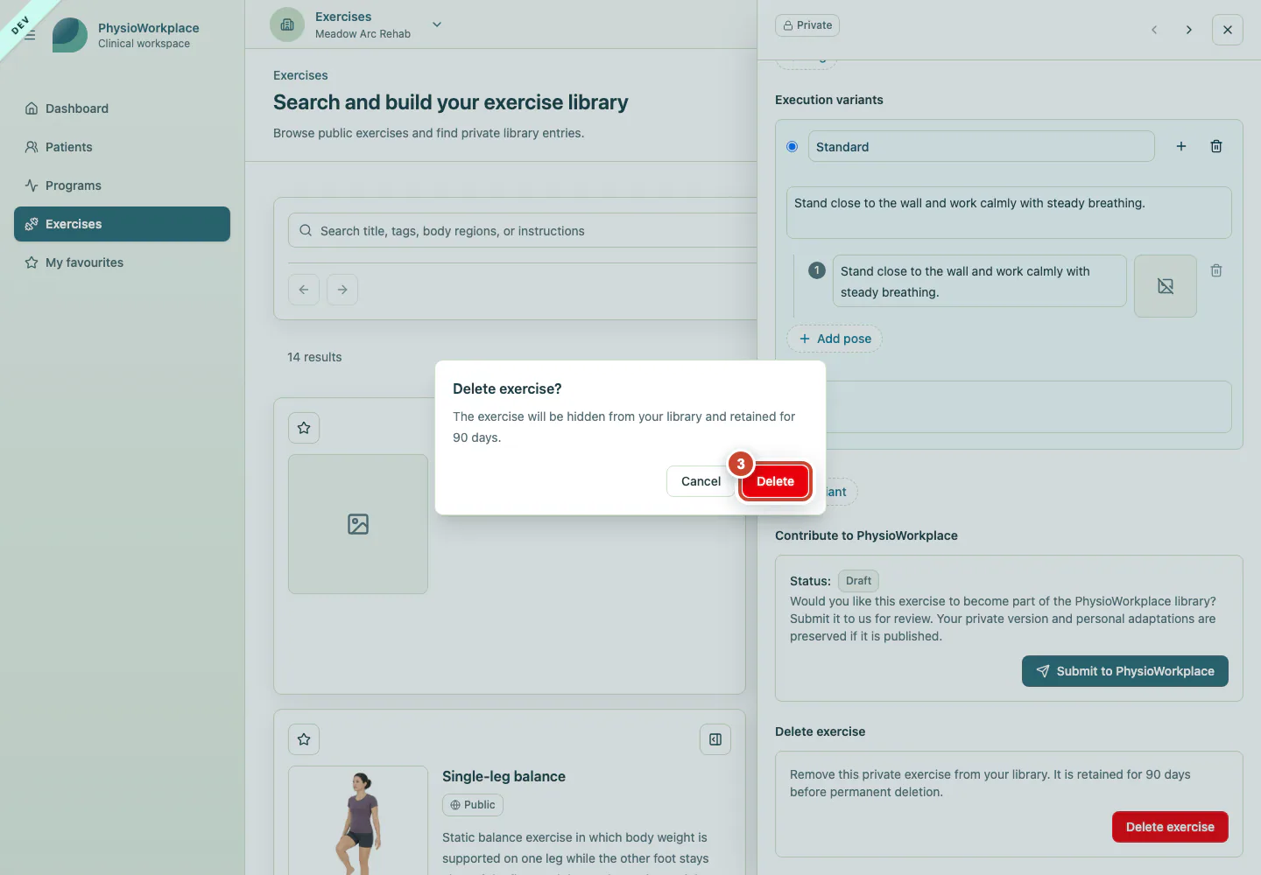Viewport: 1261px width, 875px height.
Task: Favourite the first exercise card
Action: pos(304,428)
